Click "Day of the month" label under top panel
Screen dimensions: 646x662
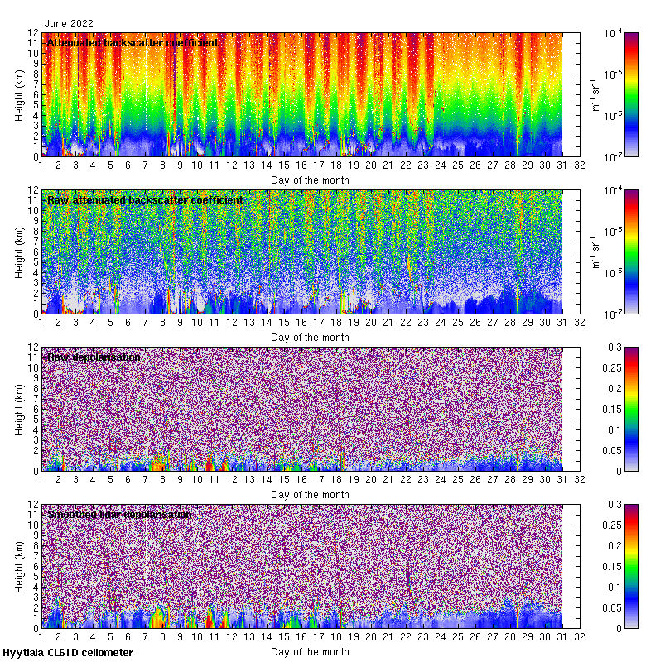pos(311,180)
